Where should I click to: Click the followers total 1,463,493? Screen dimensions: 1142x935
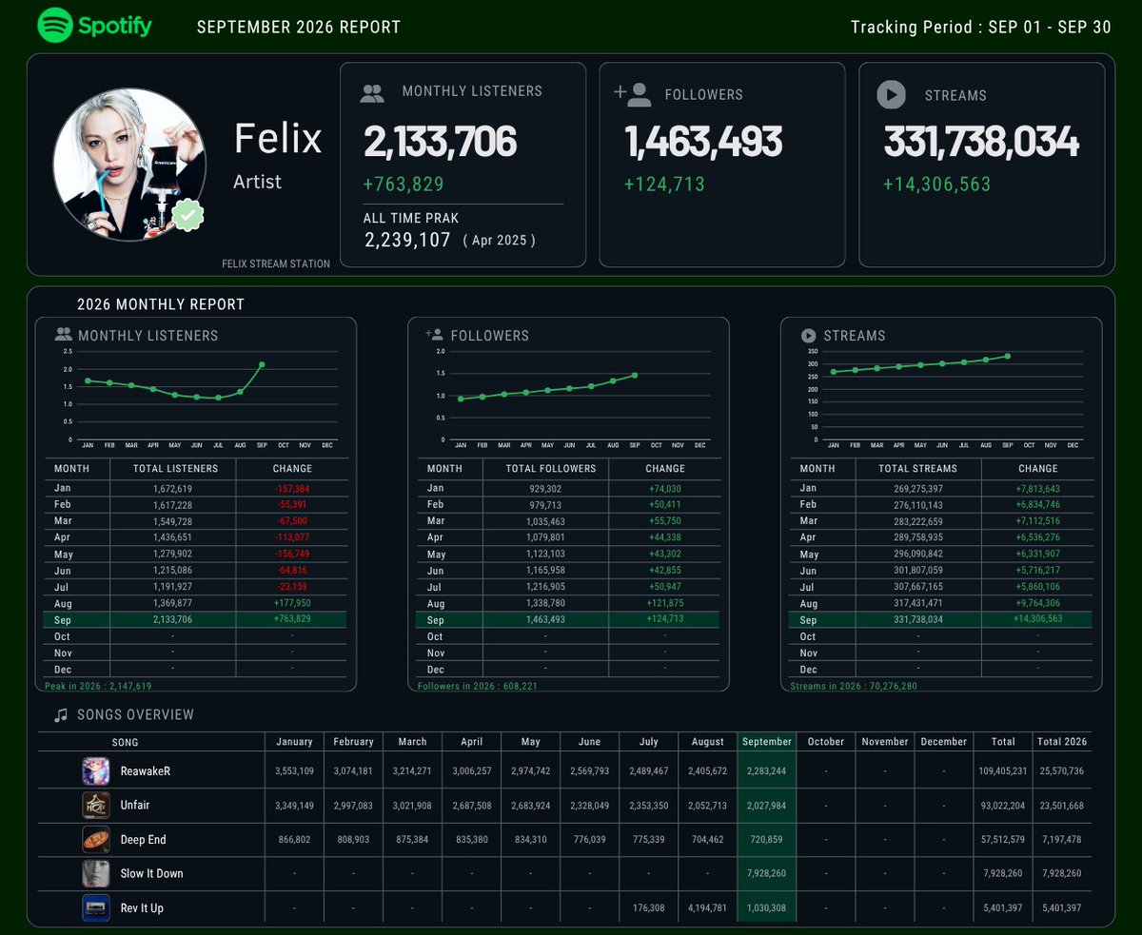click(x=703, y=142)
